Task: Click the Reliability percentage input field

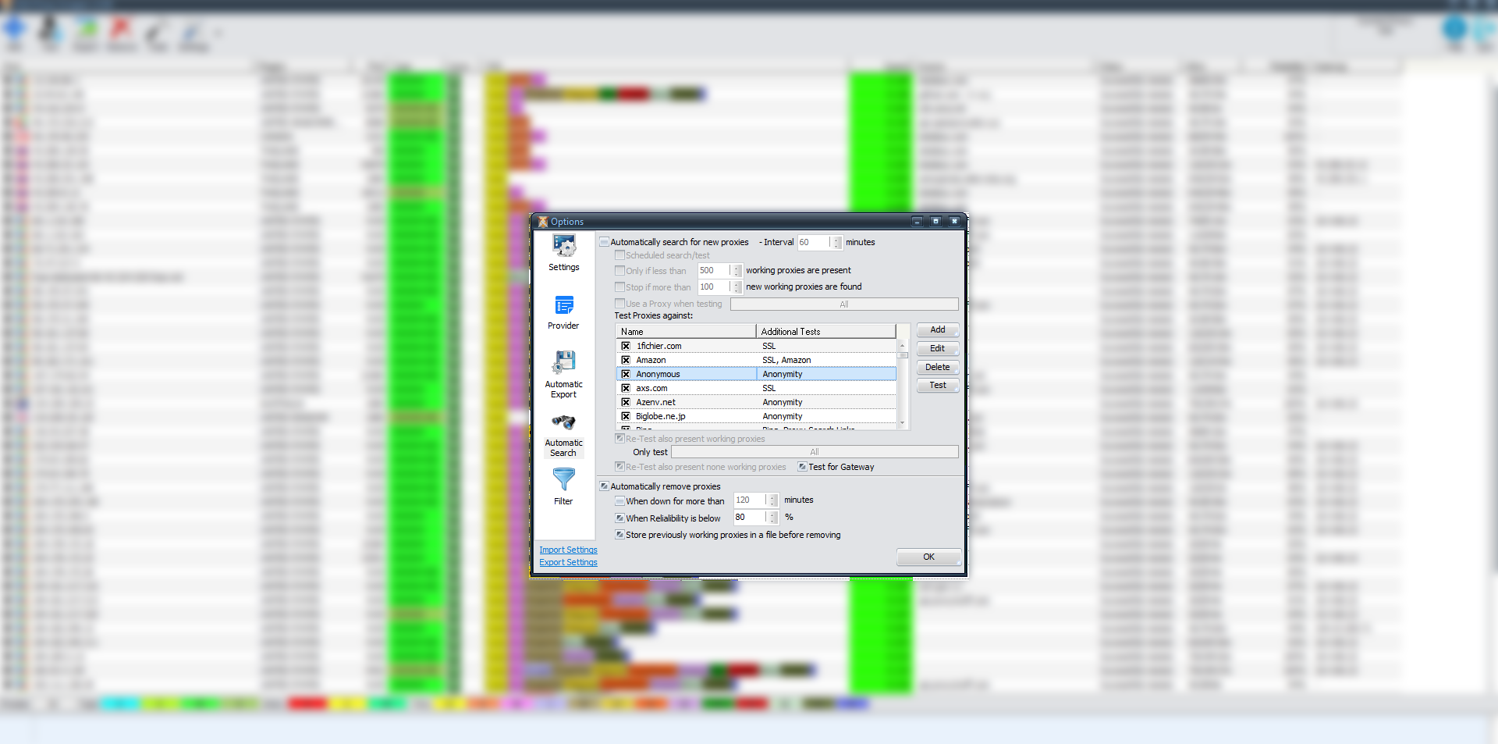Action: 749,518
